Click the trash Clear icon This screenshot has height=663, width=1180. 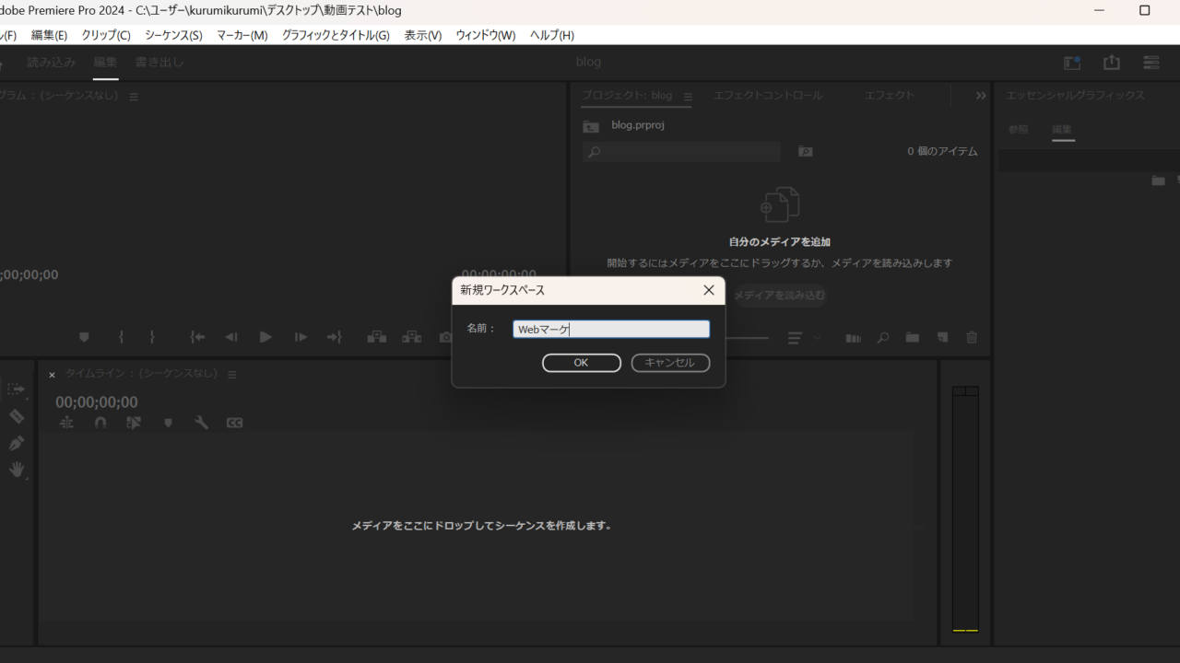(972, 338)
